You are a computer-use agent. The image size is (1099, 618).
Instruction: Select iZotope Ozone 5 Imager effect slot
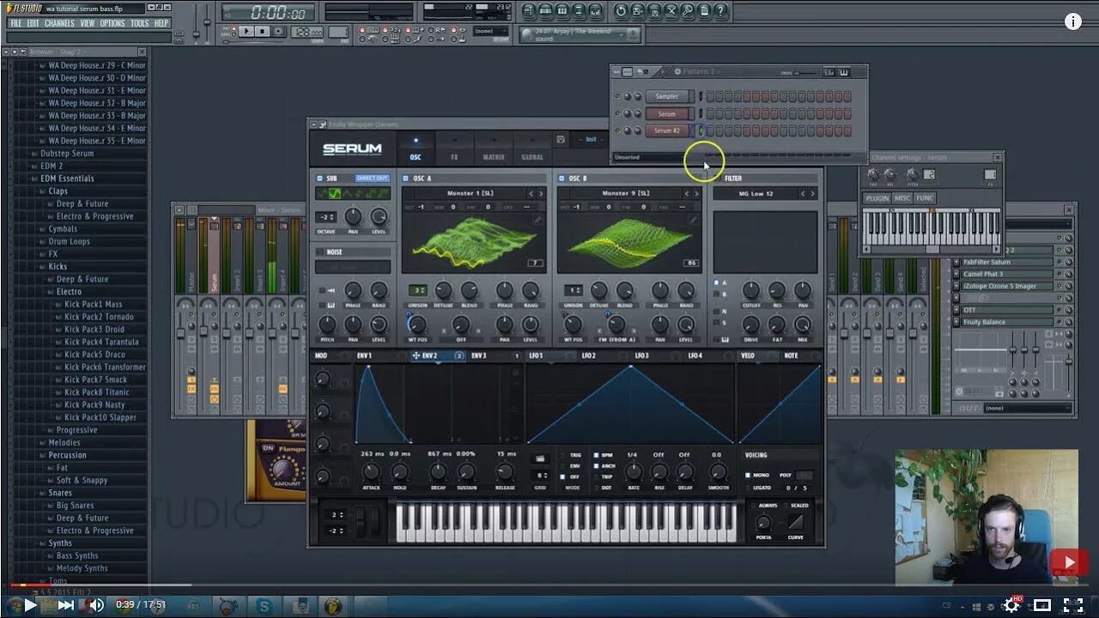point(1006,286)
